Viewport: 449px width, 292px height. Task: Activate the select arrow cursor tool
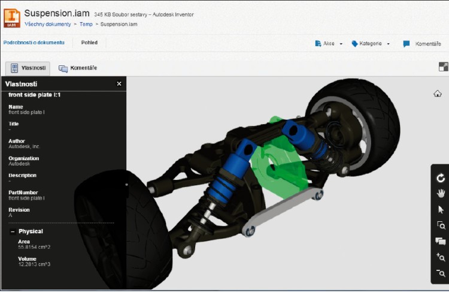point(441,209)
